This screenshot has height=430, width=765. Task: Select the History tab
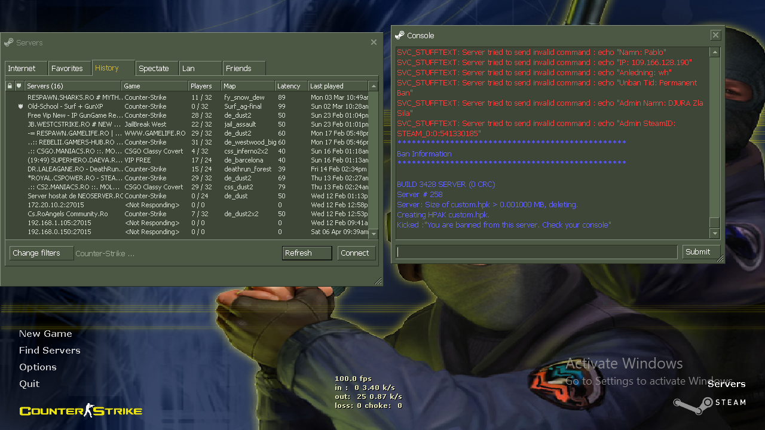pos(113,67)
